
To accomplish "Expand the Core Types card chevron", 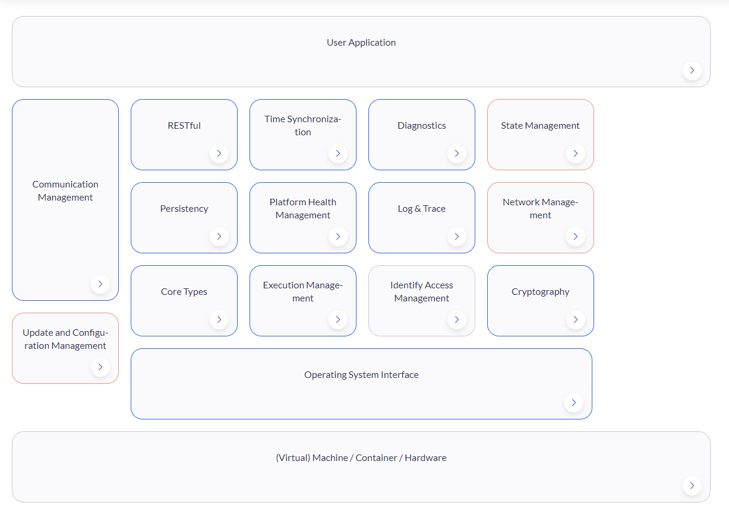I will [x=219, y=320].
